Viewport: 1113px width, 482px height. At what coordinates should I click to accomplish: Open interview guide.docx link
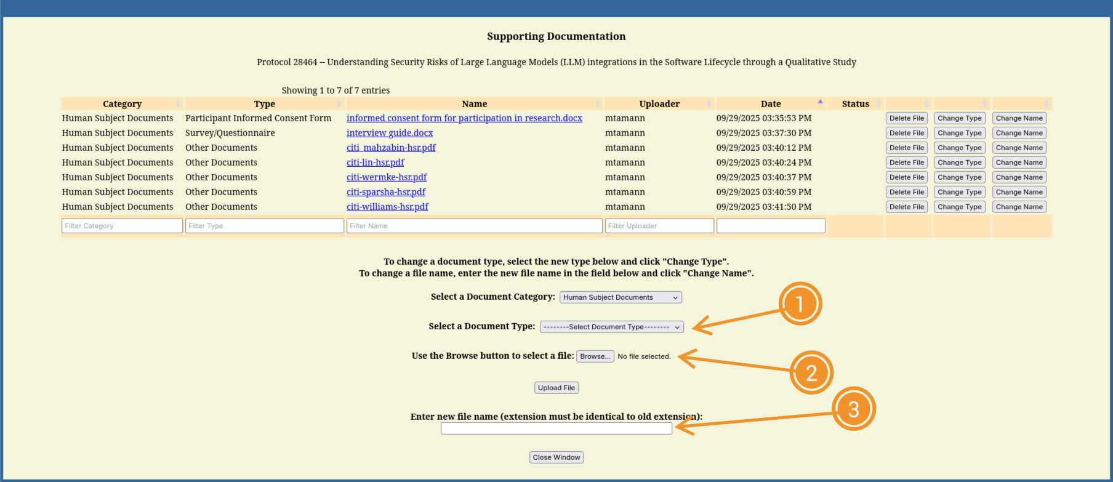point(390,133)
